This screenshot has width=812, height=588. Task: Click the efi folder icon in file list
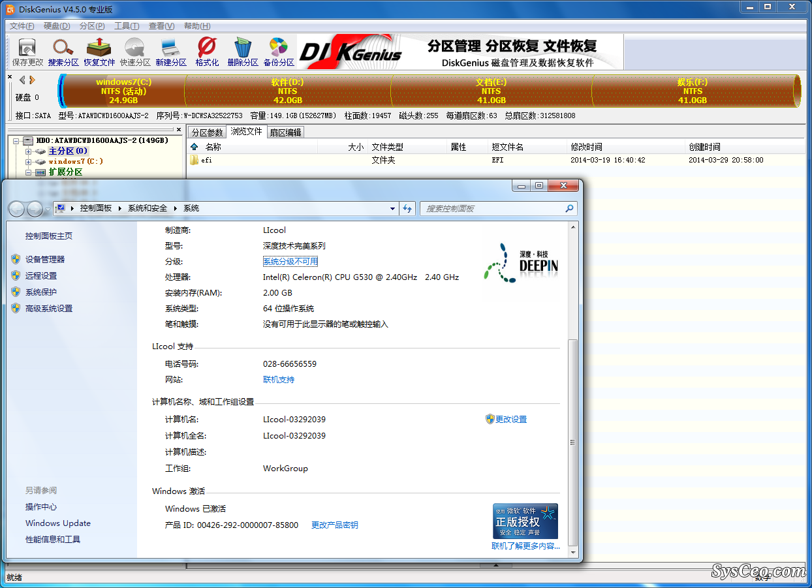point(195,160)
